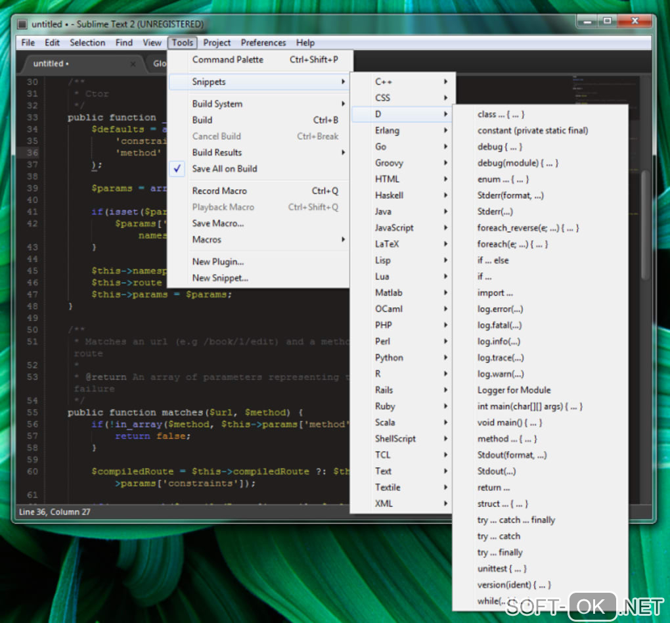This screenshot has height=623, width=670.
Task: Expand Matlab snippets submenu
Action: pyautogui.click(x=403, y=293)
